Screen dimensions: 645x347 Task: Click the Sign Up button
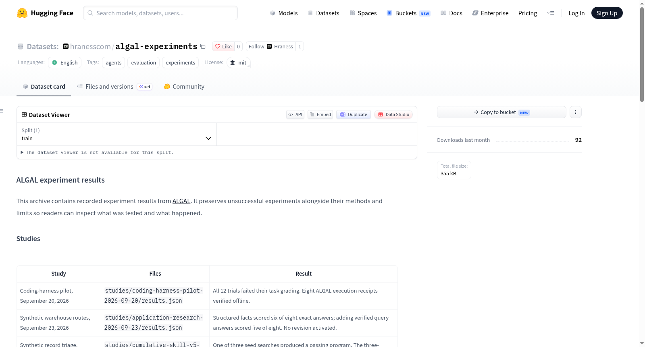click(607, 13)
